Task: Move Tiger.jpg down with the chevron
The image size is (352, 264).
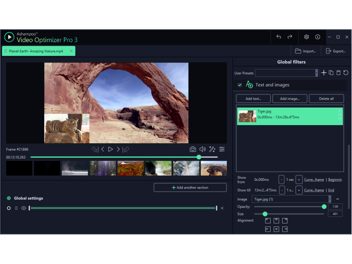Action: [339, 119]
